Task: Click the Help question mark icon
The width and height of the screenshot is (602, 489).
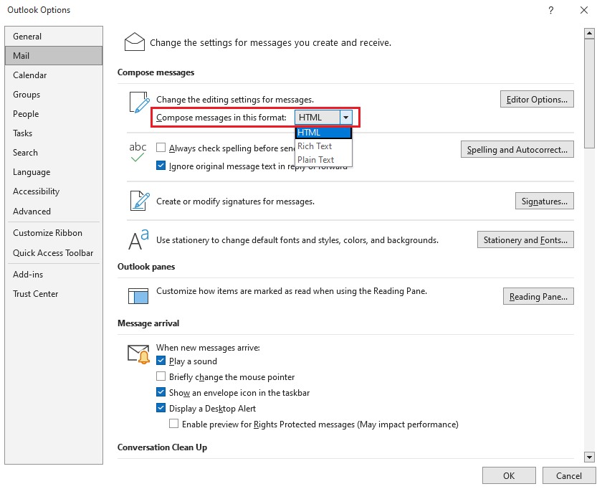Action: pyautogui.click(x=550, y=11)
